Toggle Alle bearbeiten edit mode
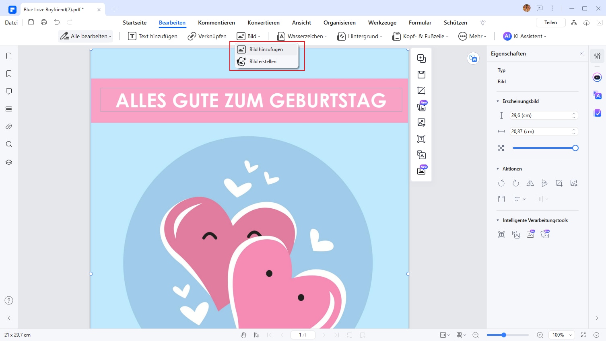The height and width of the screenshot is (341, 606). tap(86, 36)
